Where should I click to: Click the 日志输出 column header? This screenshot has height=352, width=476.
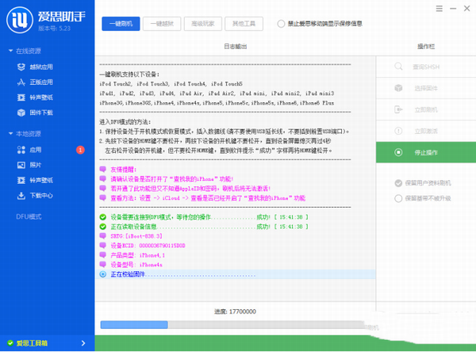[236, 47]
